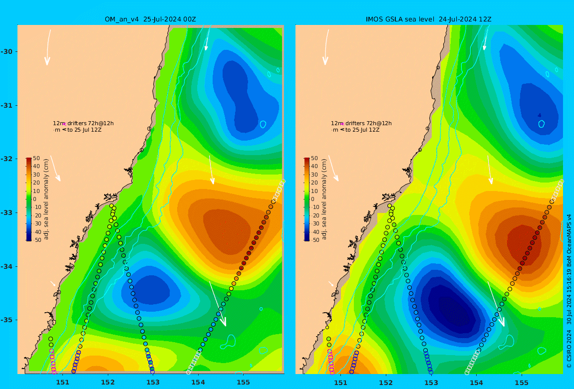The image size is (574, 389).
Task: Click the vertical CSIRO 2024 copyright text
Action: (569, 291)
